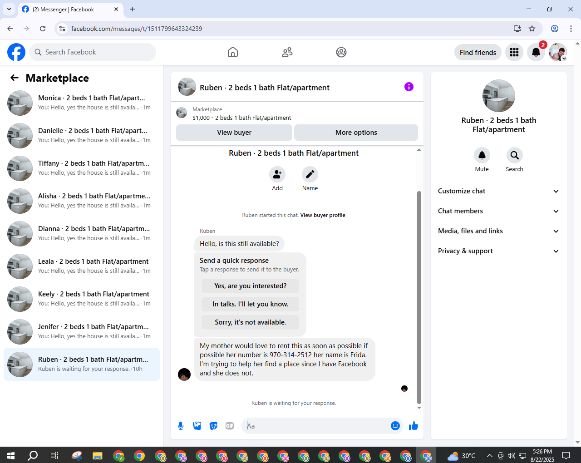The height and width of the screenshot is (463, 581).
Task: Click the chat scrollbar thumb
Action: (x=419, y=297)
